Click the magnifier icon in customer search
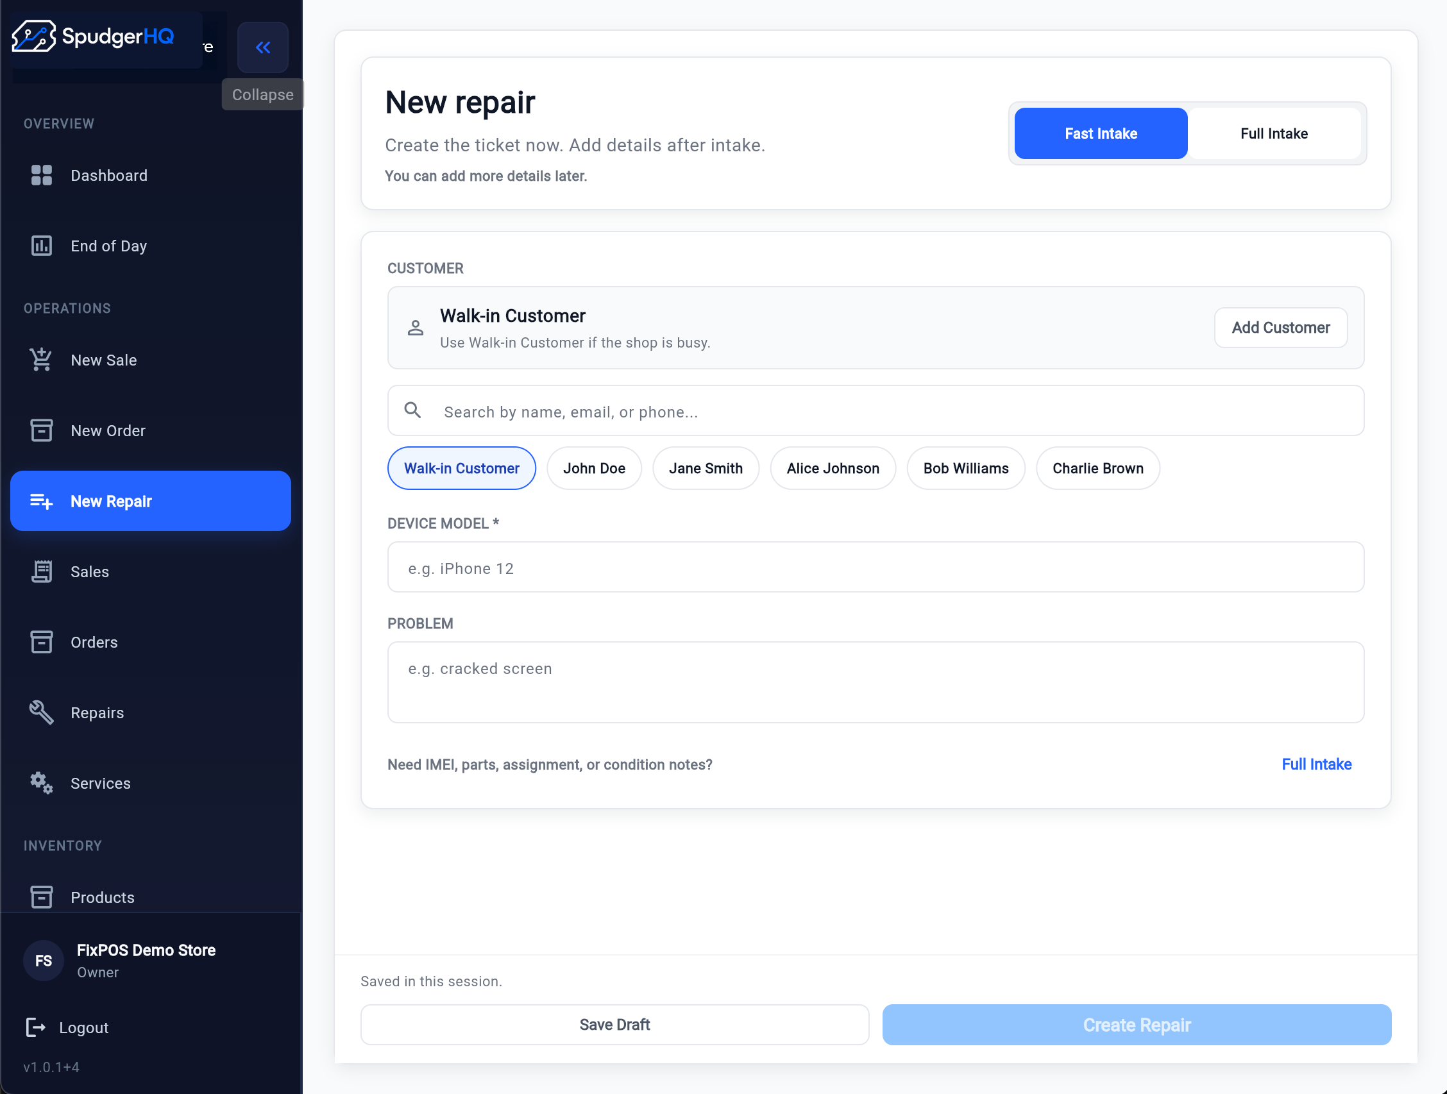The width and height of the screenshot is (1447, 1094). (412, 410)
